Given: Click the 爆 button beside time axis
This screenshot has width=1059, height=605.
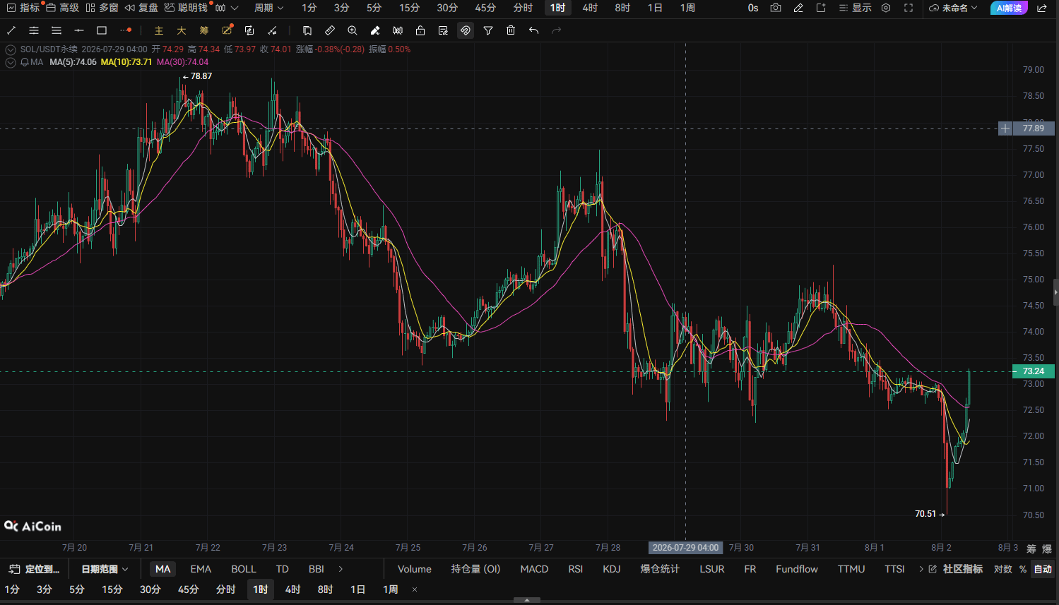Looking at the screenshot, I should [1047, 549].
